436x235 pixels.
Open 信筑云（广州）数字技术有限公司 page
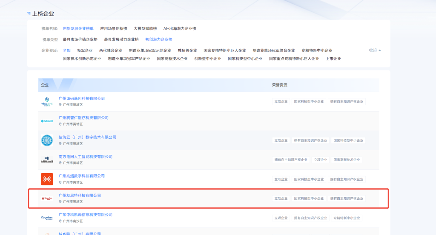pos(87,137)
